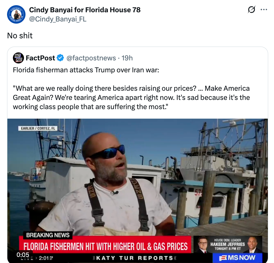
Task: Select the "No shit" post text
Action: [20, 36]
